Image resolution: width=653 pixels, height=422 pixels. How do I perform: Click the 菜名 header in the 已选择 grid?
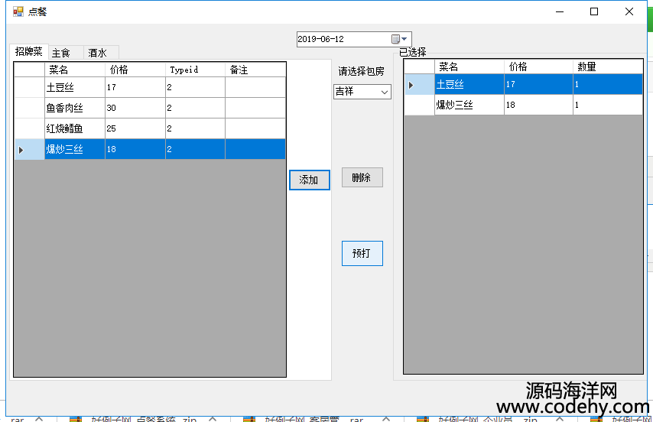pyautogui.click(x=469, y=67)
